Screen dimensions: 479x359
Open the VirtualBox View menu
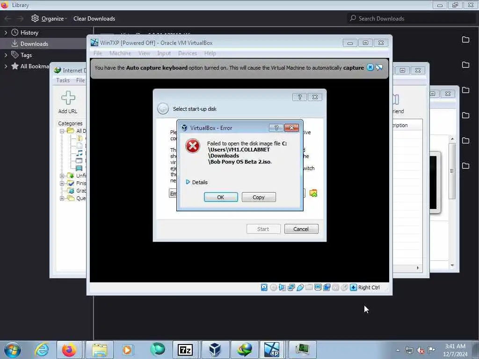pyautogui.click(x=144, y=53)
